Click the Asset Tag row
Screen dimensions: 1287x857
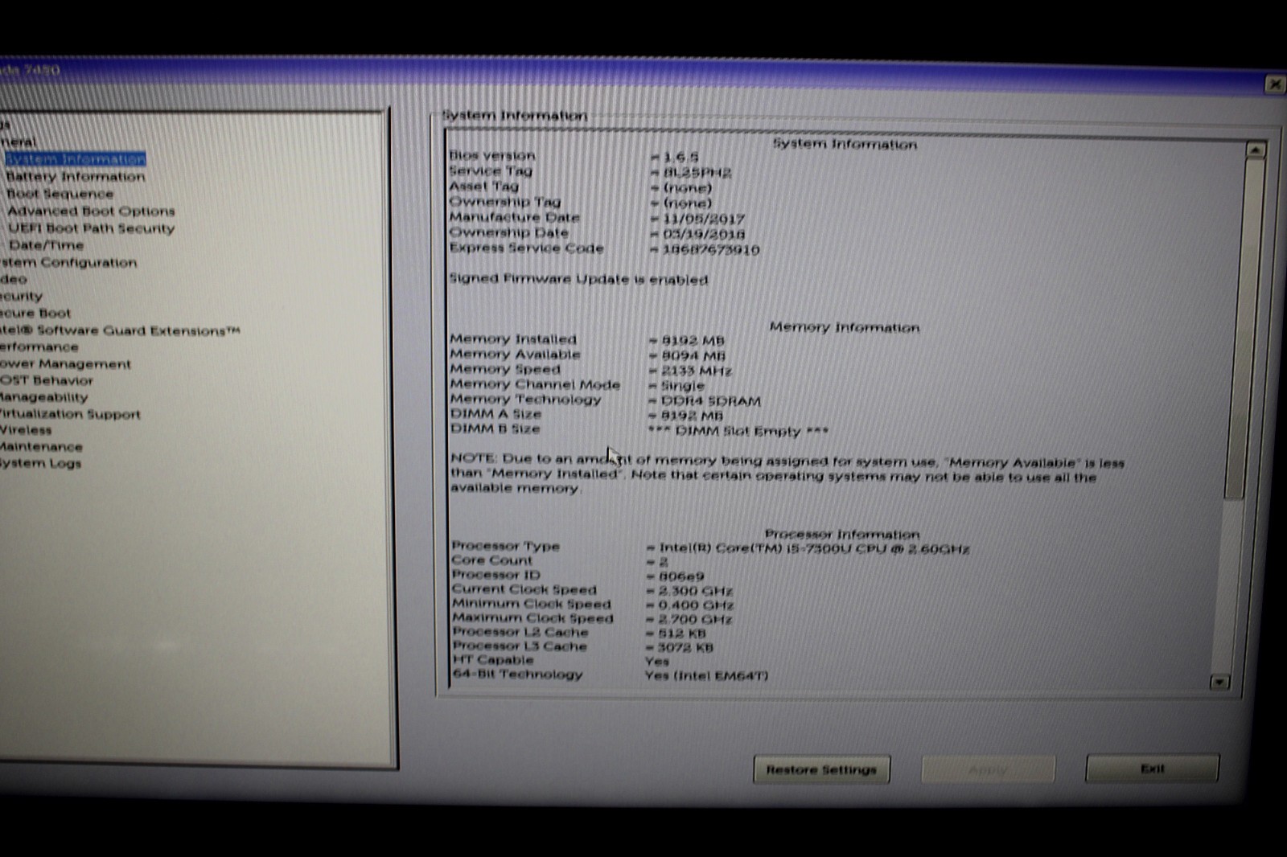tap(580, 187)
